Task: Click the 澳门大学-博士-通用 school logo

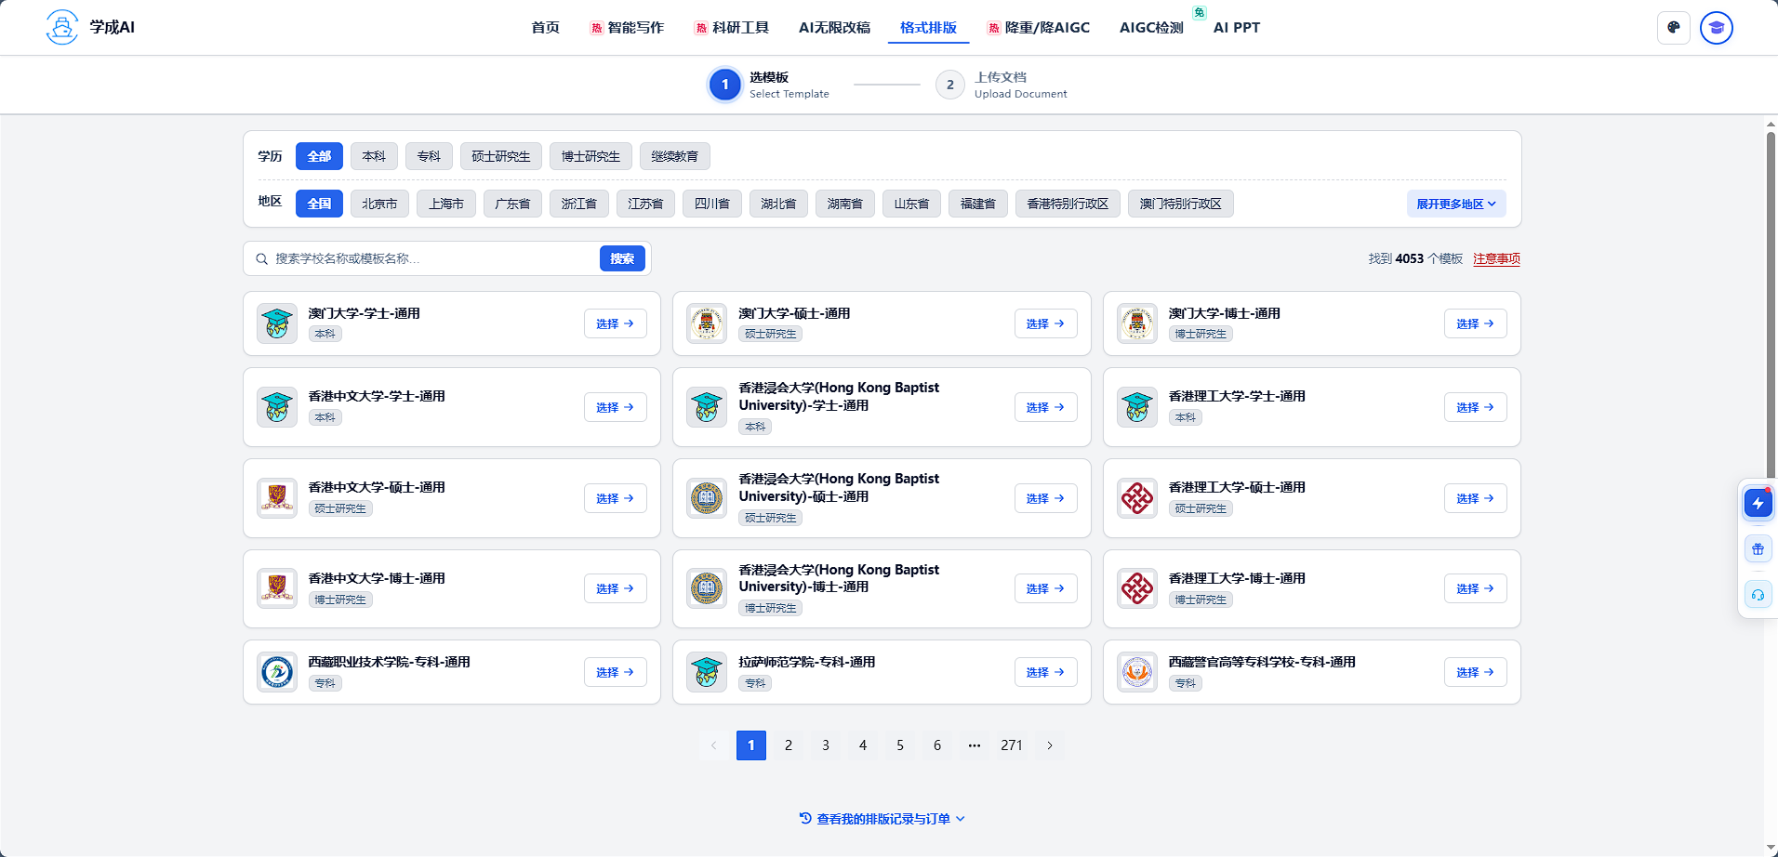Action: 1137,323
